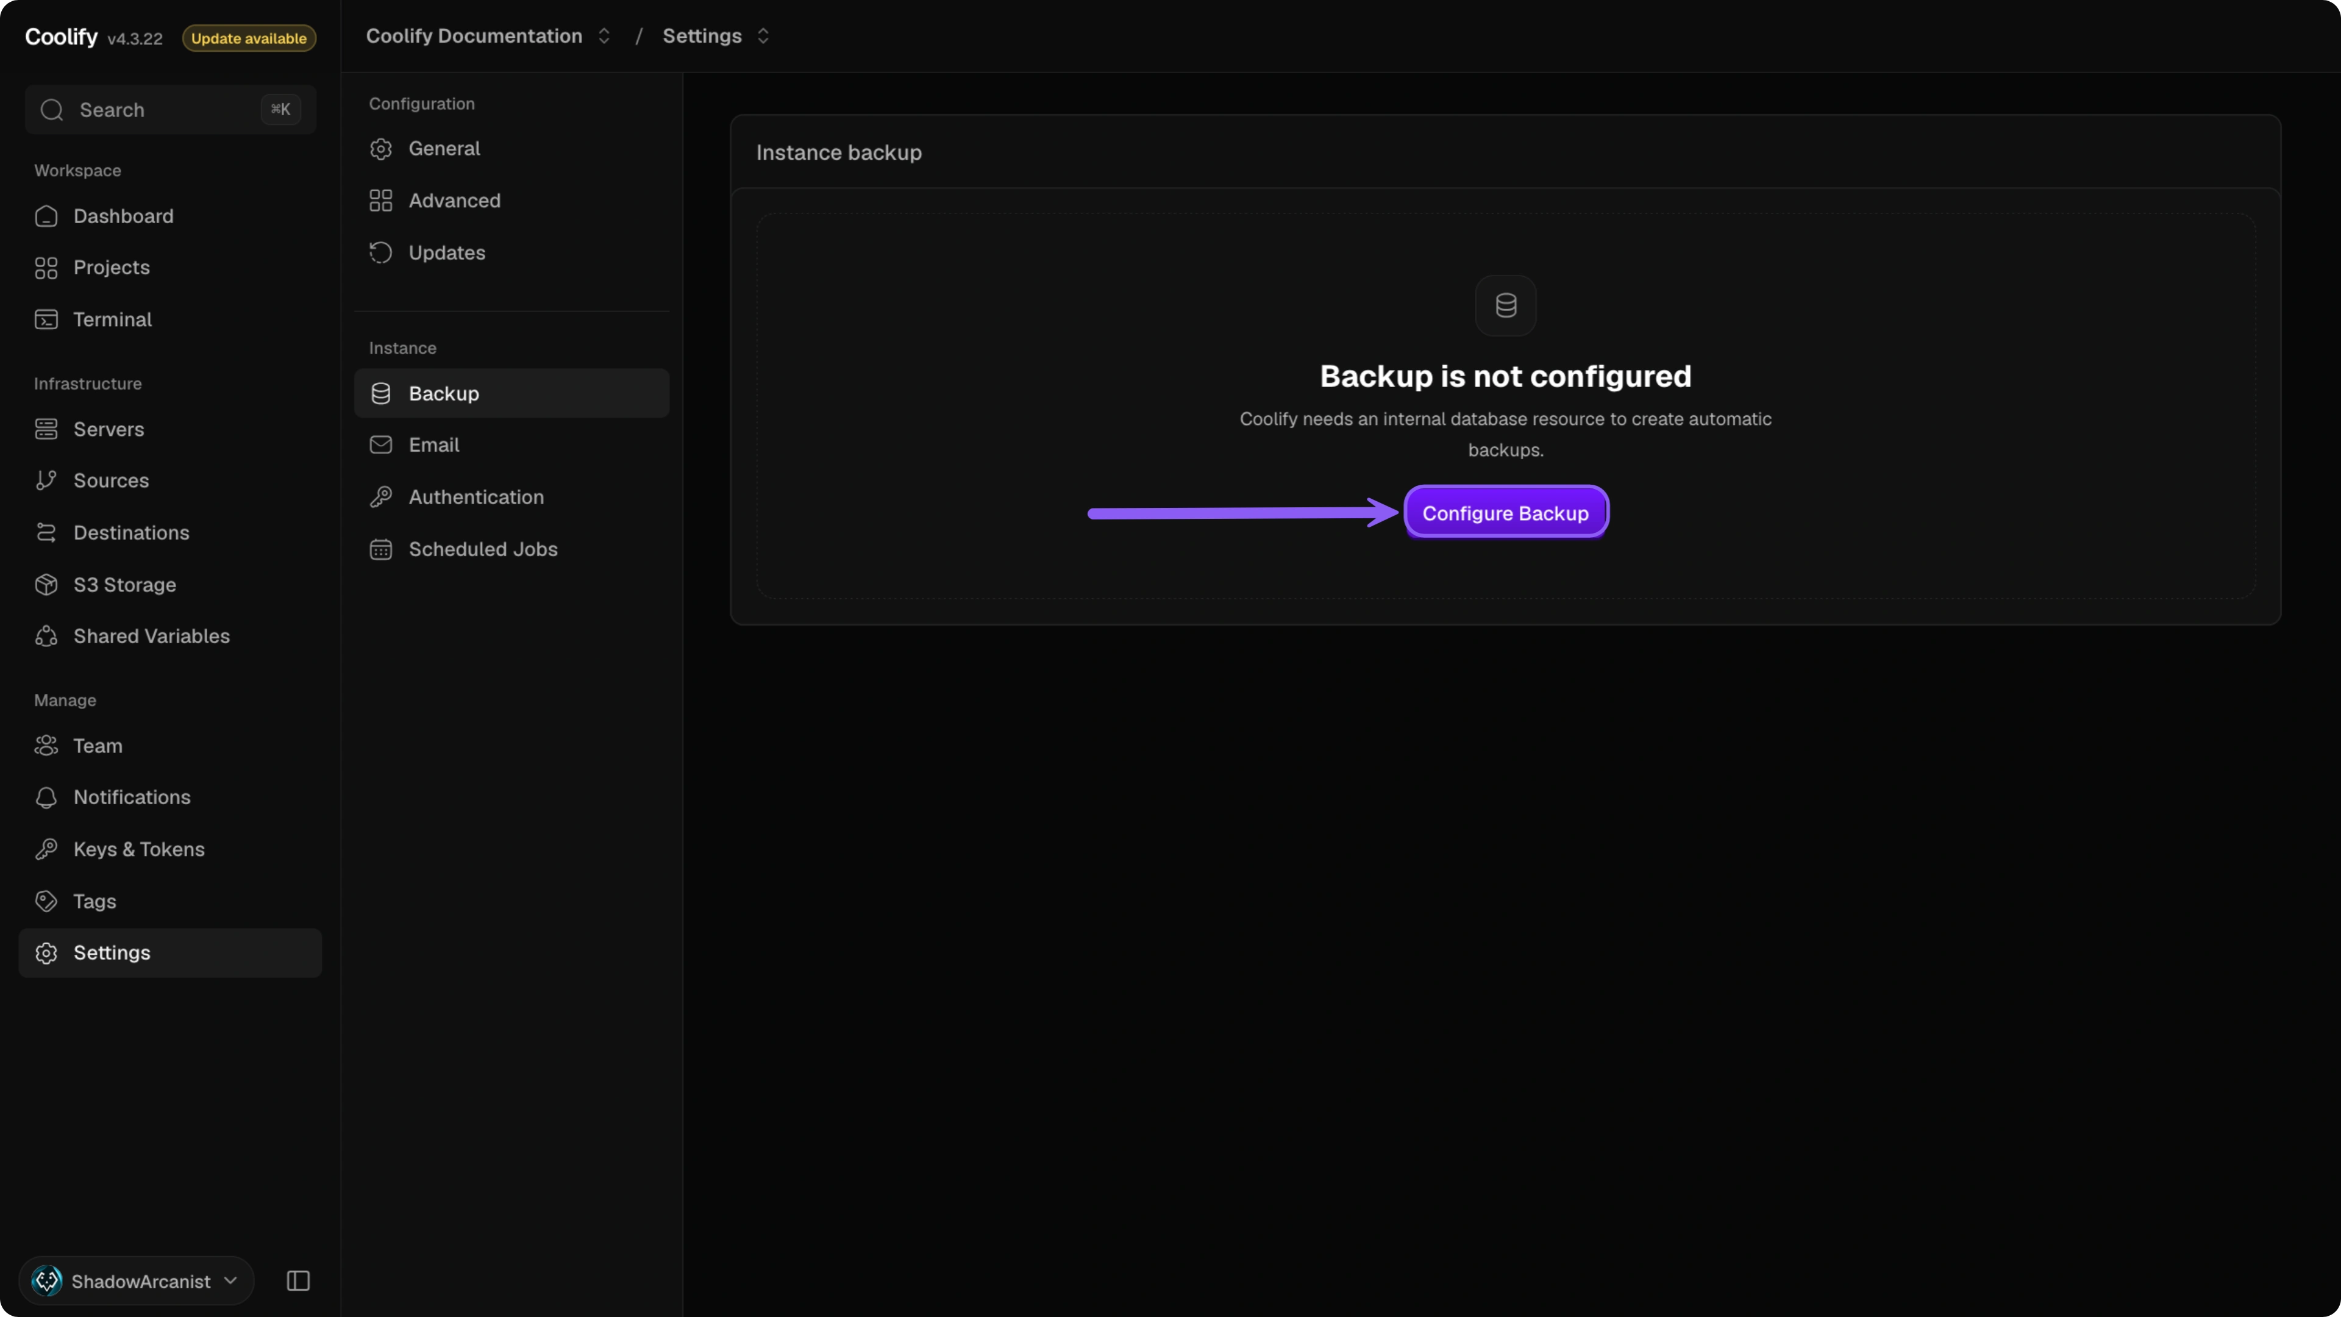The image size is (2341, 1317).
Task: Expand the ShadowArcanist user menu
Action: click(x=137, y=1280)
